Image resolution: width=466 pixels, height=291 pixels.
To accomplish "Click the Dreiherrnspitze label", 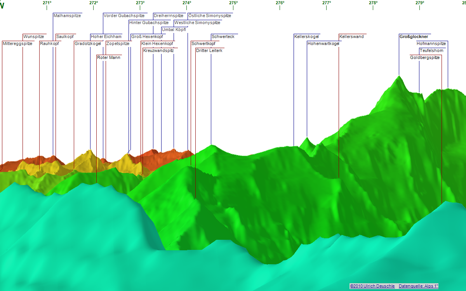I will coord(169,16).
